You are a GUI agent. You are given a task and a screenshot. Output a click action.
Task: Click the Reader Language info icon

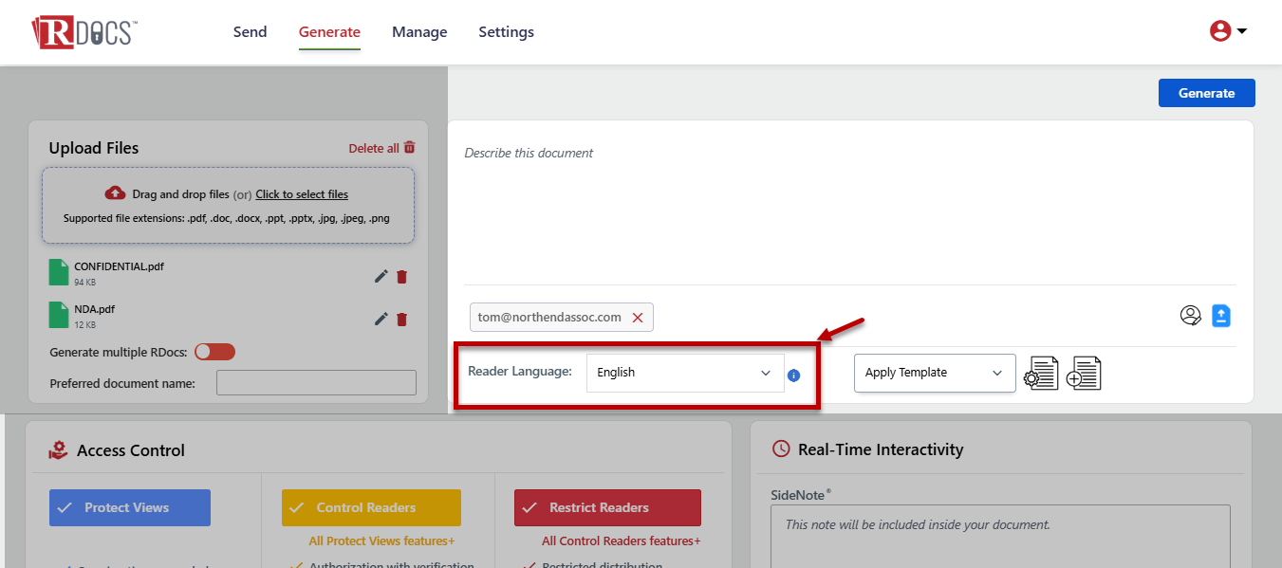794,376
